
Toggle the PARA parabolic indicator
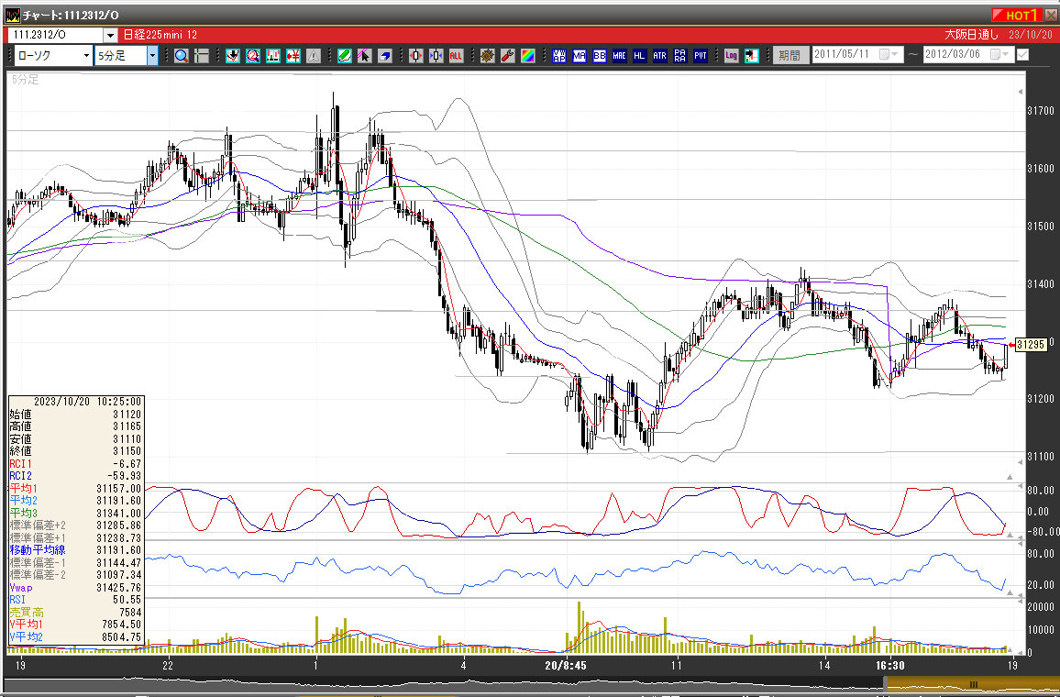[x=680, y=55]
